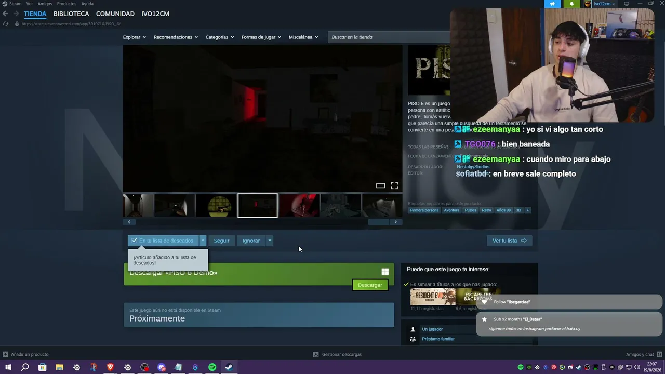Open Formas de jugar dropdown
665x374 pixels.
pos(261,37)
